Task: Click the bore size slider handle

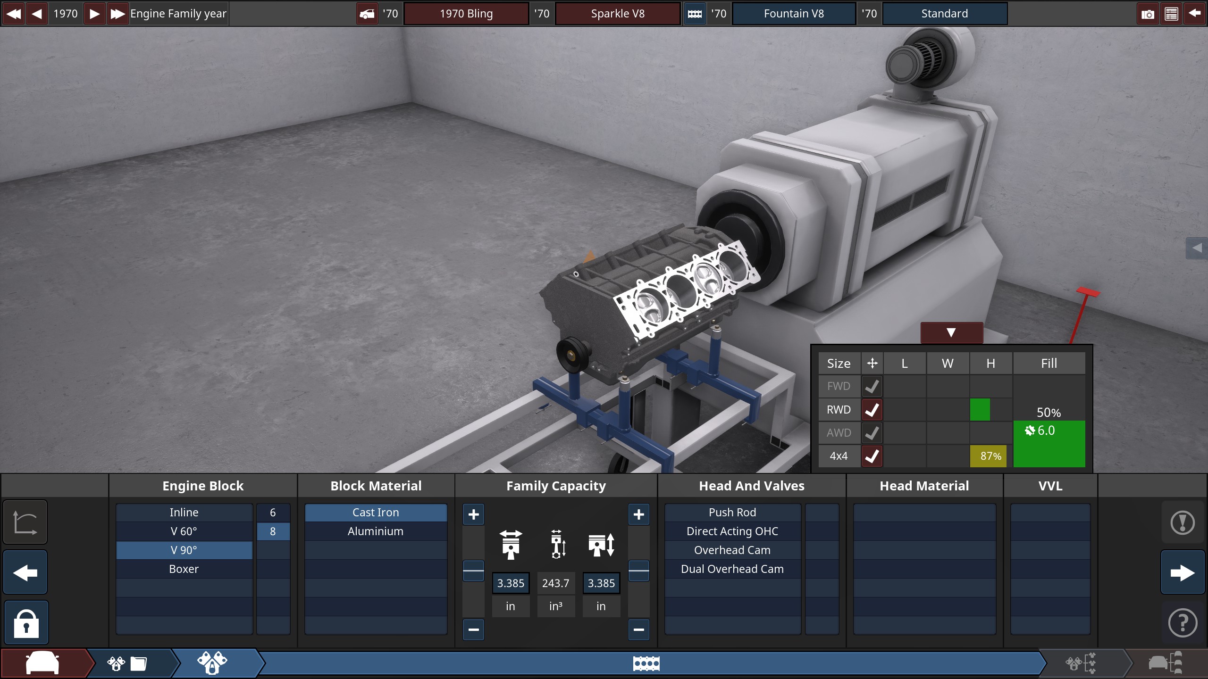Action: tap(473, 571)
